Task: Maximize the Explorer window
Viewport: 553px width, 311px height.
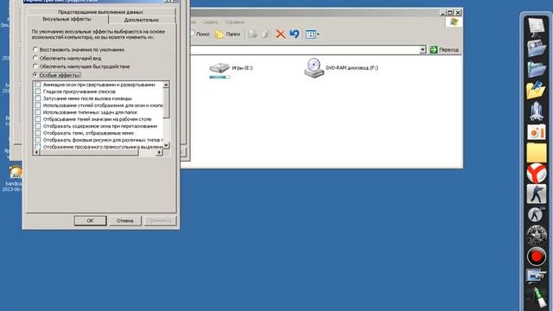Action: click(x=450, y=13)
